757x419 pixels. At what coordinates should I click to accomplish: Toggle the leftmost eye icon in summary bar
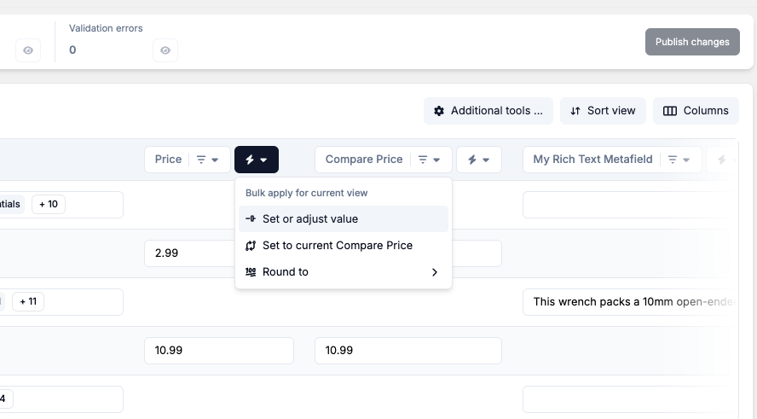tap(28, 50)
